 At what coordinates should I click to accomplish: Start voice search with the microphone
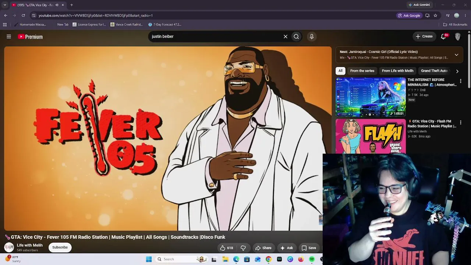pos(312,36)
